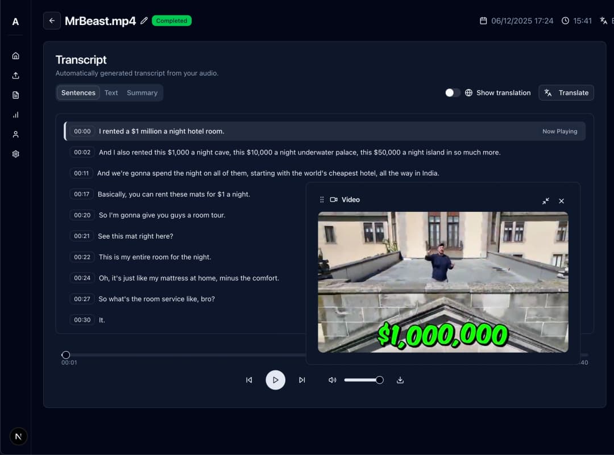
Task: Click the playback progress bar handle
Action: [66, 355]
